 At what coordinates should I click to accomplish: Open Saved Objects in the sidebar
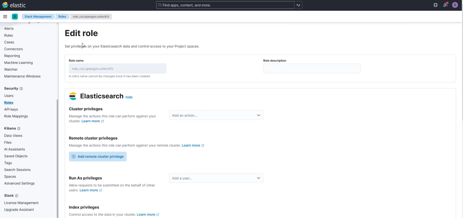pos(16,156)
